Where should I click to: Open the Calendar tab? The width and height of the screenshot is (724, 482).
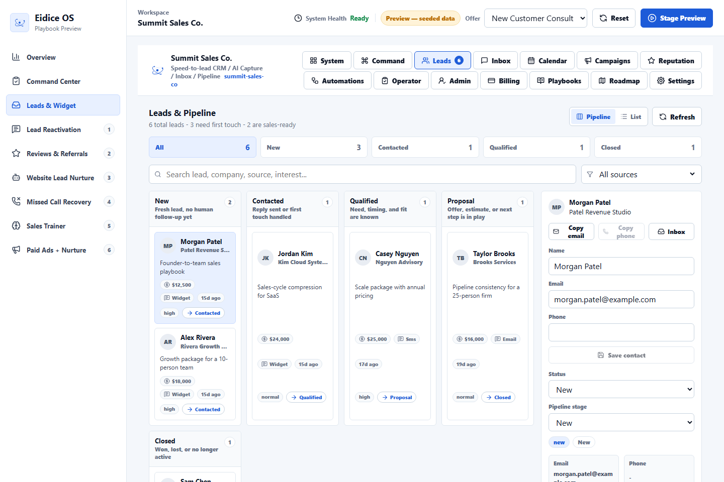[547, 60]
